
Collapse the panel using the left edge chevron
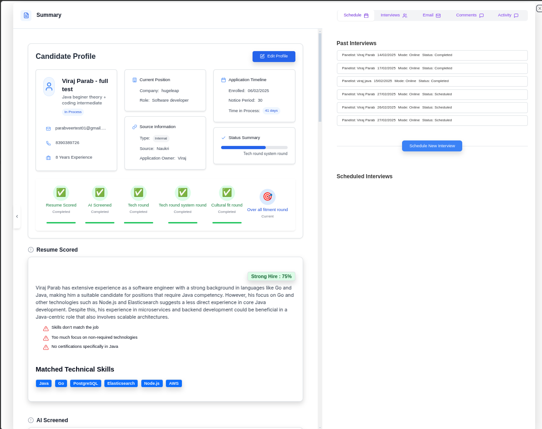point(17,217)
